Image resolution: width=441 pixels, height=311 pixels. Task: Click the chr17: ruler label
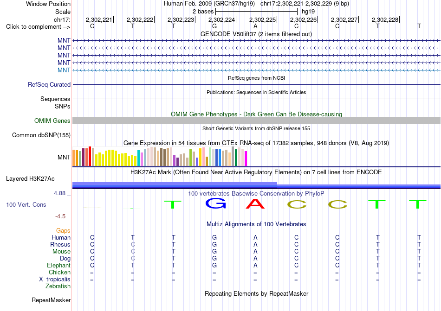click(62, 19)
